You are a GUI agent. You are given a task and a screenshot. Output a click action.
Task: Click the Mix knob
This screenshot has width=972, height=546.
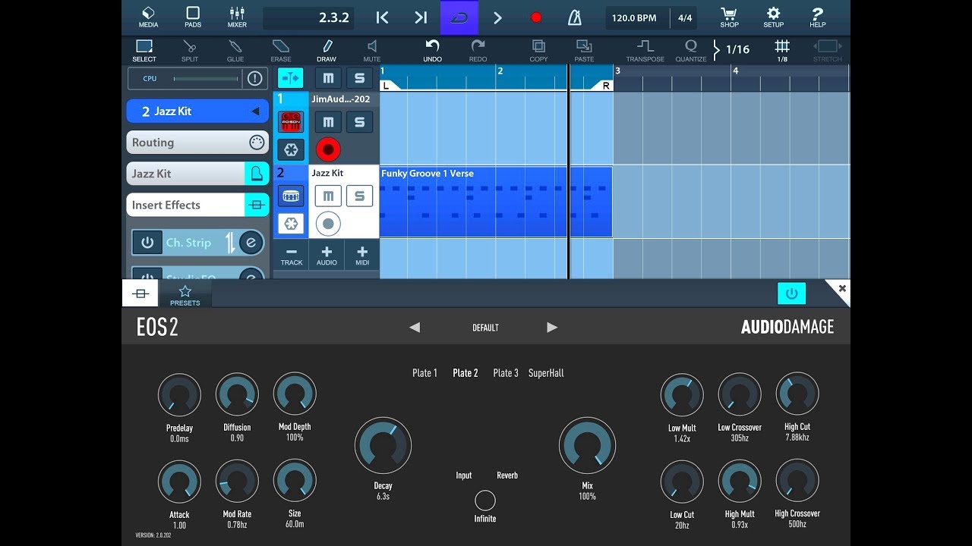[x=587, y=446]
